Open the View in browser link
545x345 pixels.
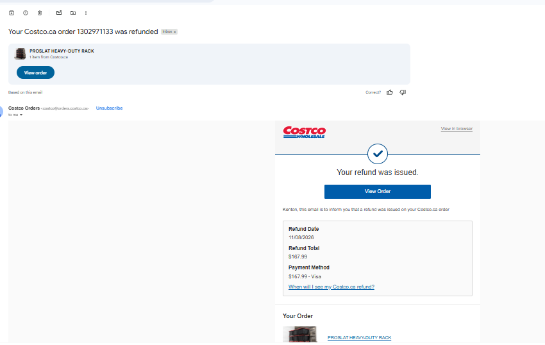pos(457,129)
